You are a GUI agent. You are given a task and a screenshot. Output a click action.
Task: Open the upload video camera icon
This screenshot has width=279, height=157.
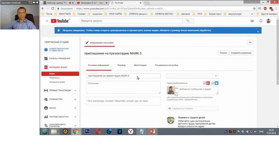coord(252,21)
